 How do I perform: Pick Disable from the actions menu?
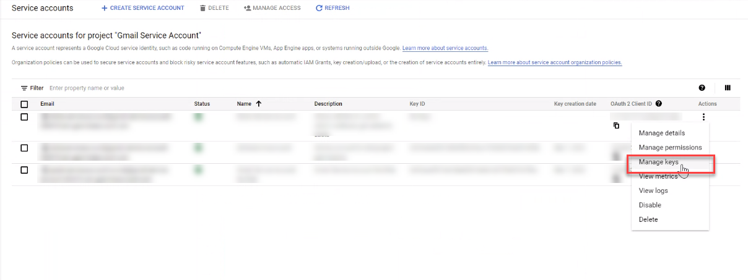pos(650,205)
